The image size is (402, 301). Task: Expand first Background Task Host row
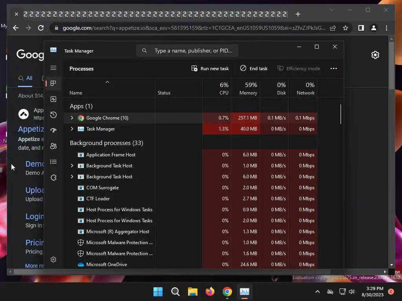pyautogui.click(x=72, y=166)
